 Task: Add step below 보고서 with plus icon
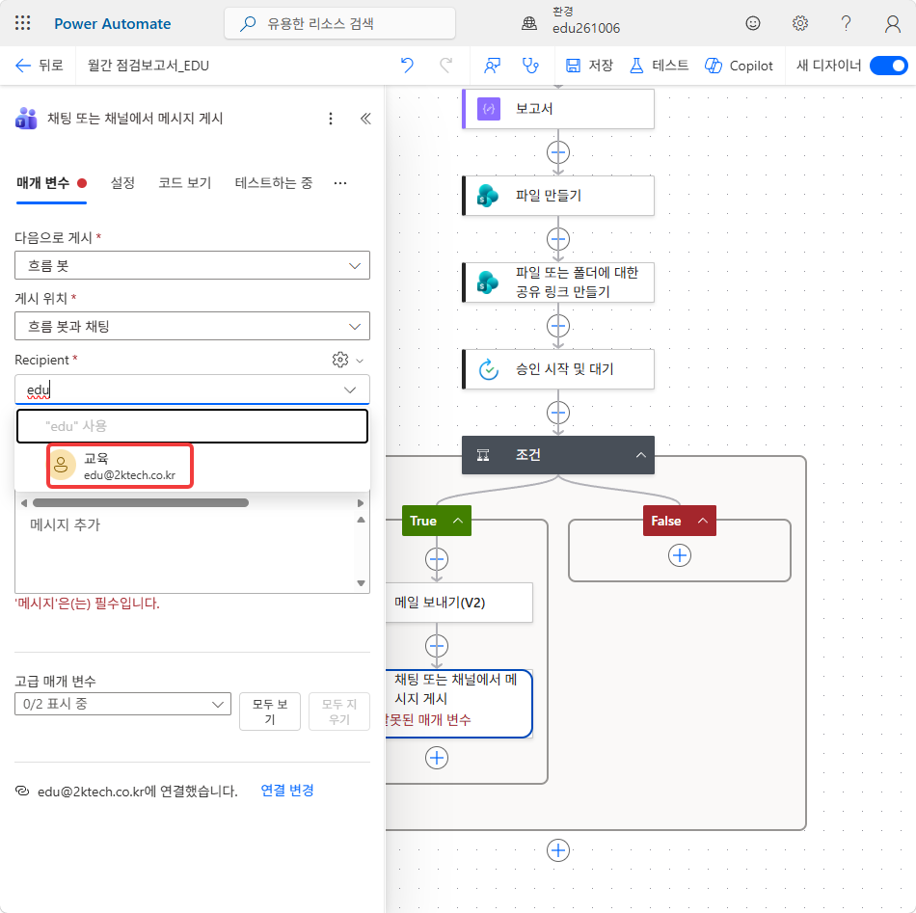pos(558,152)
